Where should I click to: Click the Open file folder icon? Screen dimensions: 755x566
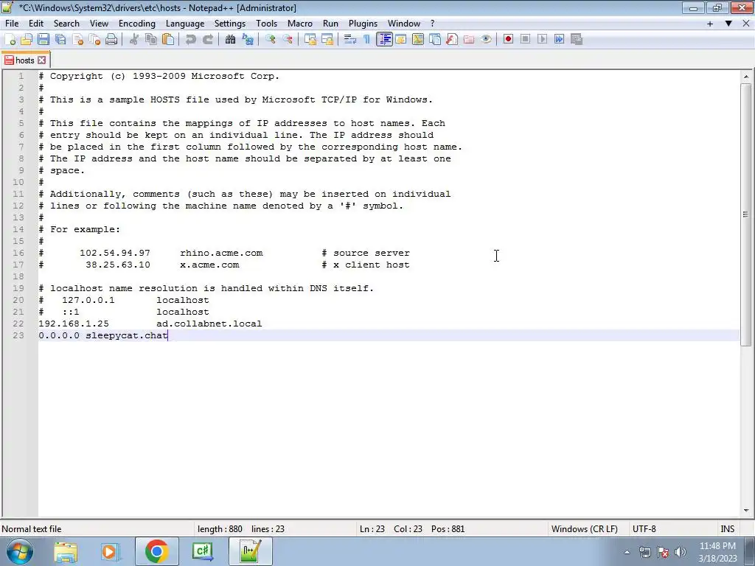pyautogui.click(x=27, y=40)
